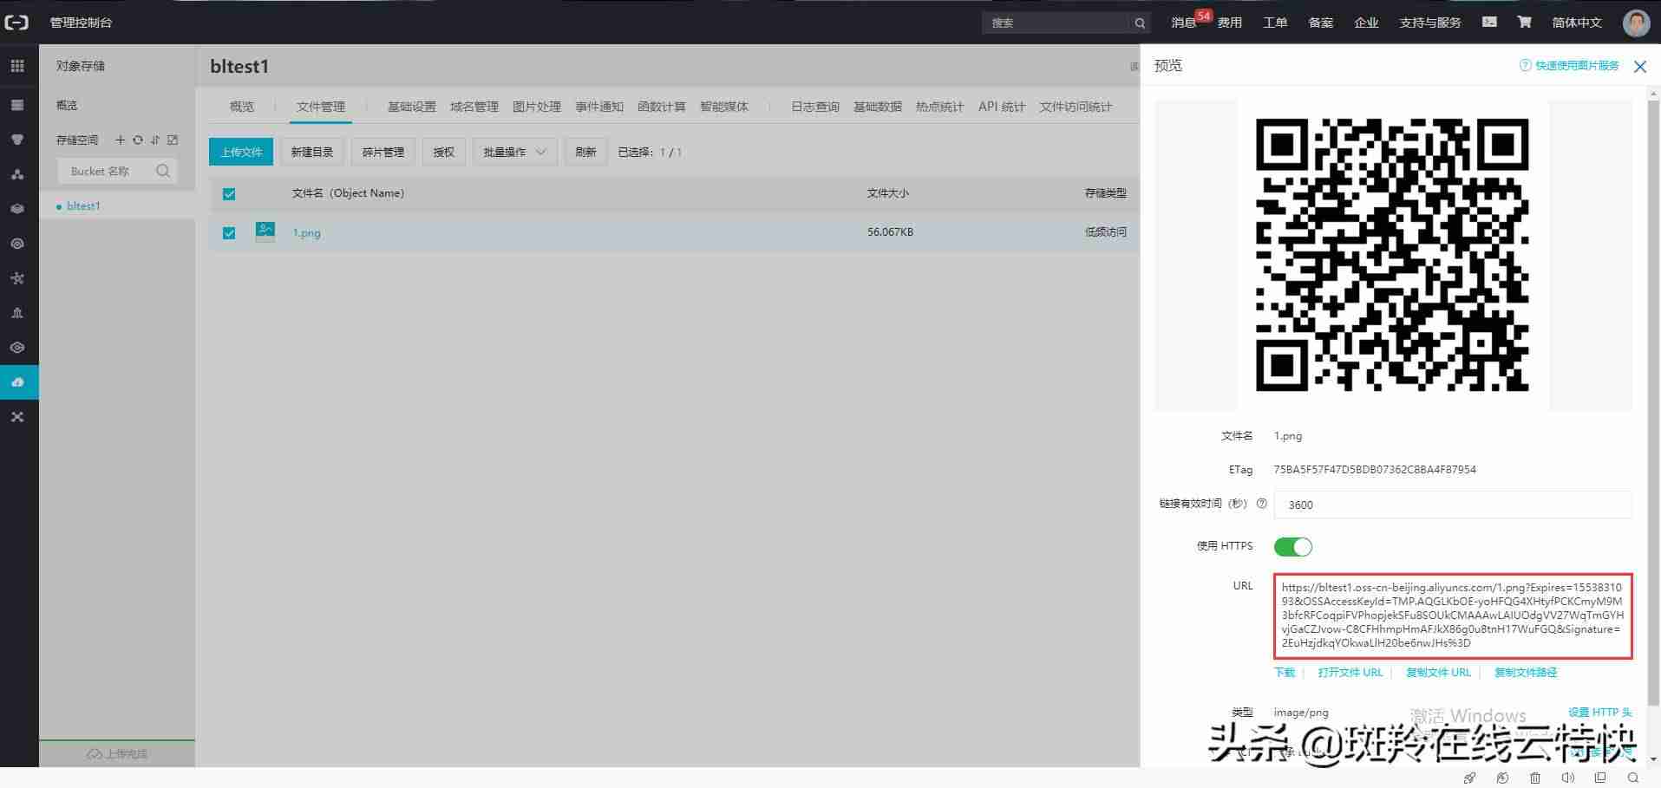The image size is (1661, 788).
Task: Open the 支持与服务 menu
Action: coord(1430,23)
